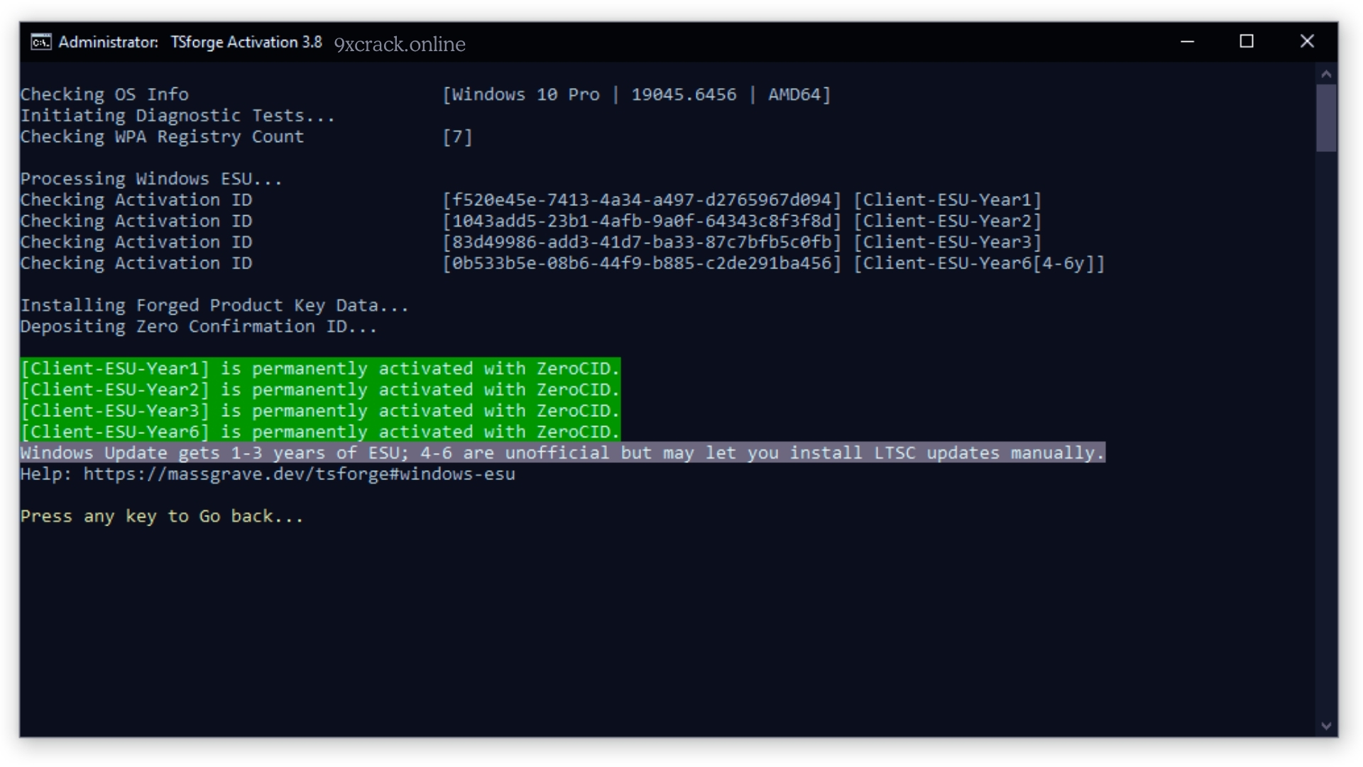Viewport: 1363px width, 767px height.
Task: Click the '[Windows 10 Pro | 19045.6456 | AMD64]' value
Action: tap(636, 94)
